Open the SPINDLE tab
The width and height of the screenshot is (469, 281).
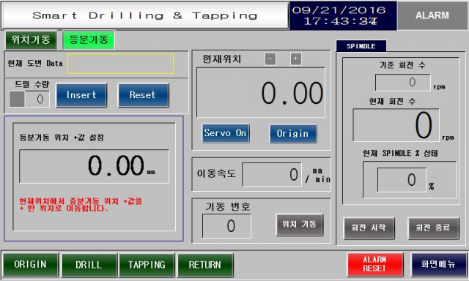[x=361, y=46]
